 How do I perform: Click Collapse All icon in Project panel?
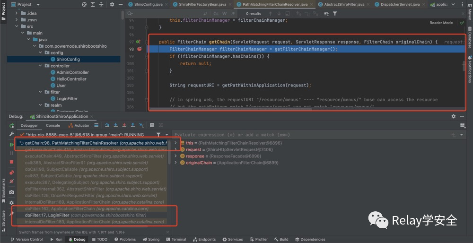point(101,5)
